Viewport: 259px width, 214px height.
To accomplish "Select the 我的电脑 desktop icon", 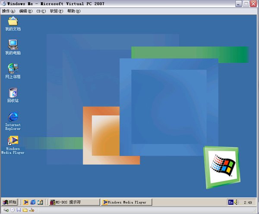I will (13, 47).
